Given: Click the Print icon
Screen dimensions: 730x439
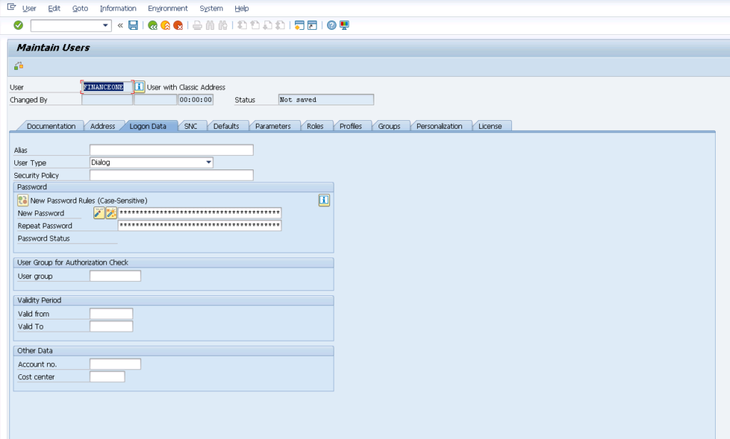Looking at the screenshot, I should pos(197,26).
